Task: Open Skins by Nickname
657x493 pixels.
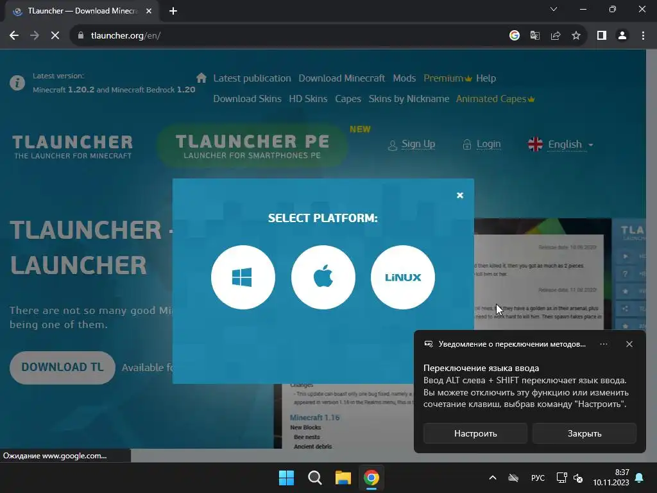Action: click(x=409, y=99)
